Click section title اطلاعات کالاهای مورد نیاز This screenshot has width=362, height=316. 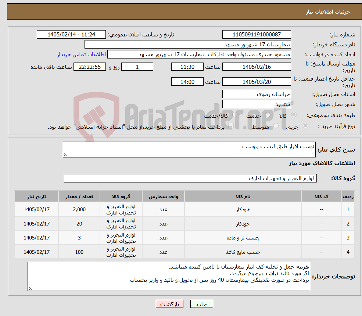tap(322, 163)
